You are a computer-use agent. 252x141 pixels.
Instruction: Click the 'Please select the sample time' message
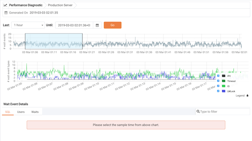click(x=126, y=125)
